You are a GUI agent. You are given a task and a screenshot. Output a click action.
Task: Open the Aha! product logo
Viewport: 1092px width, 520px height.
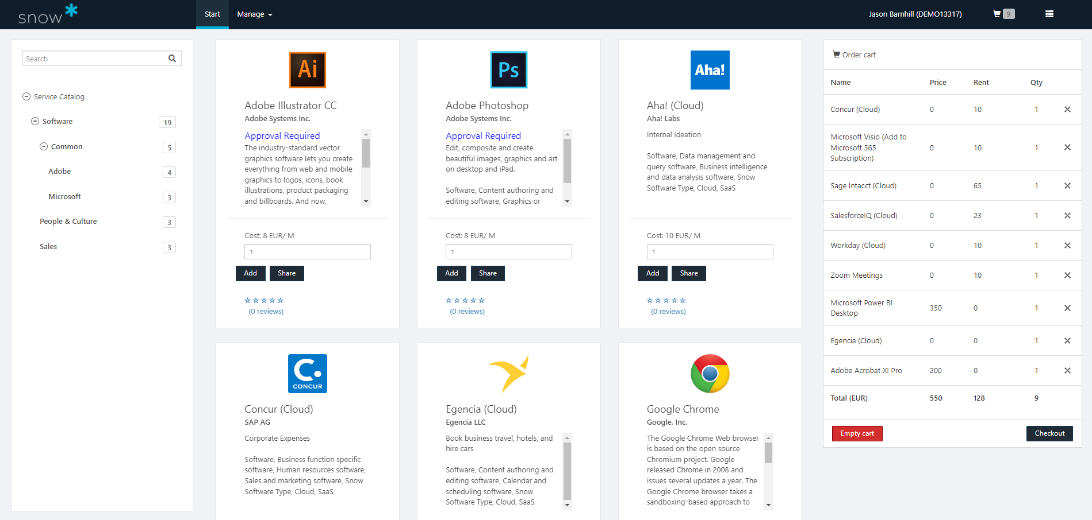coord(710,70)
